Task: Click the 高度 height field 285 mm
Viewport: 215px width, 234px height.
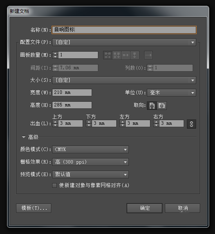Action: 72,105
